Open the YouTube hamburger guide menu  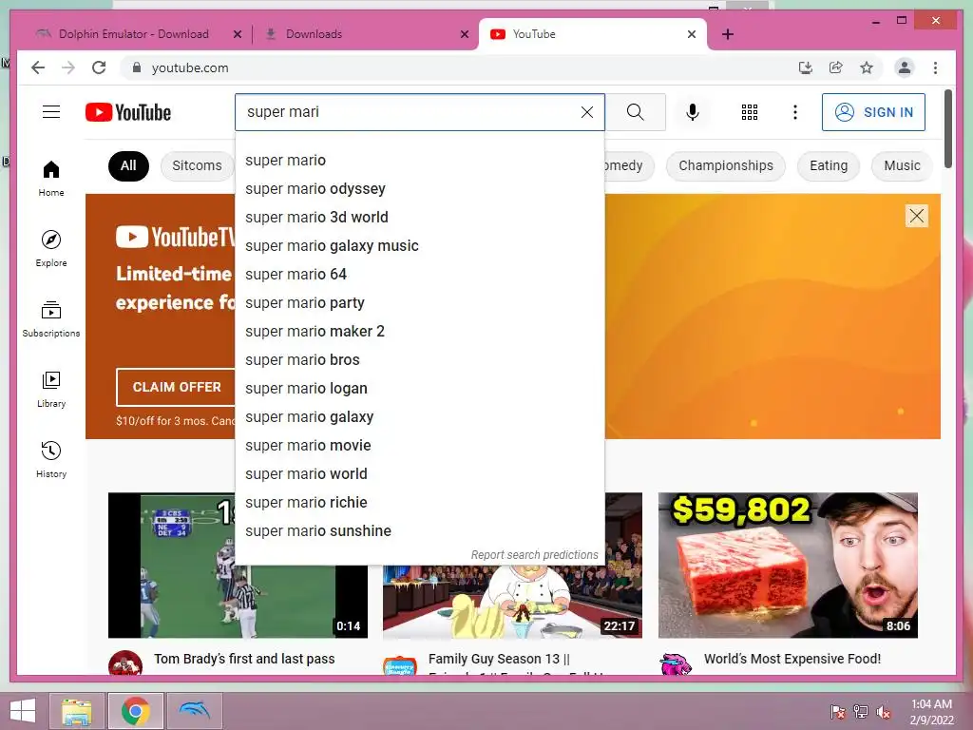51,112
